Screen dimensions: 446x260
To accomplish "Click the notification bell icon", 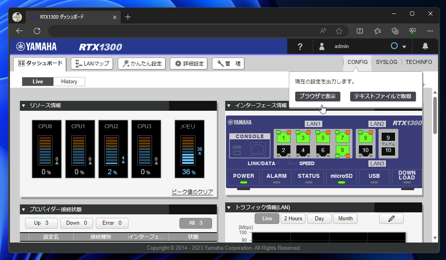I will click(x=425, y=46).
